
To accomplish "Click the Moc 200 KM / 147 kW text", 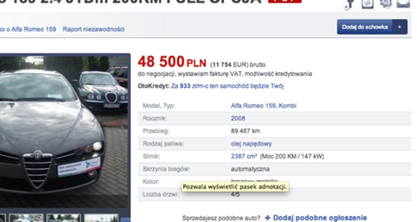I will coord(292,156).
